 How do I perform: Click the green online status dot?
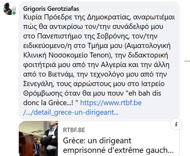(x=14, y=13)
